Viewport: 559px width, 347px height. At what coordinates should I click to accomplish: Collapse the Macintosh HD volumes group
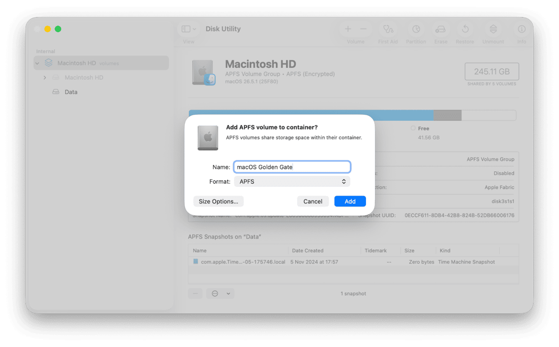(37, 63)
